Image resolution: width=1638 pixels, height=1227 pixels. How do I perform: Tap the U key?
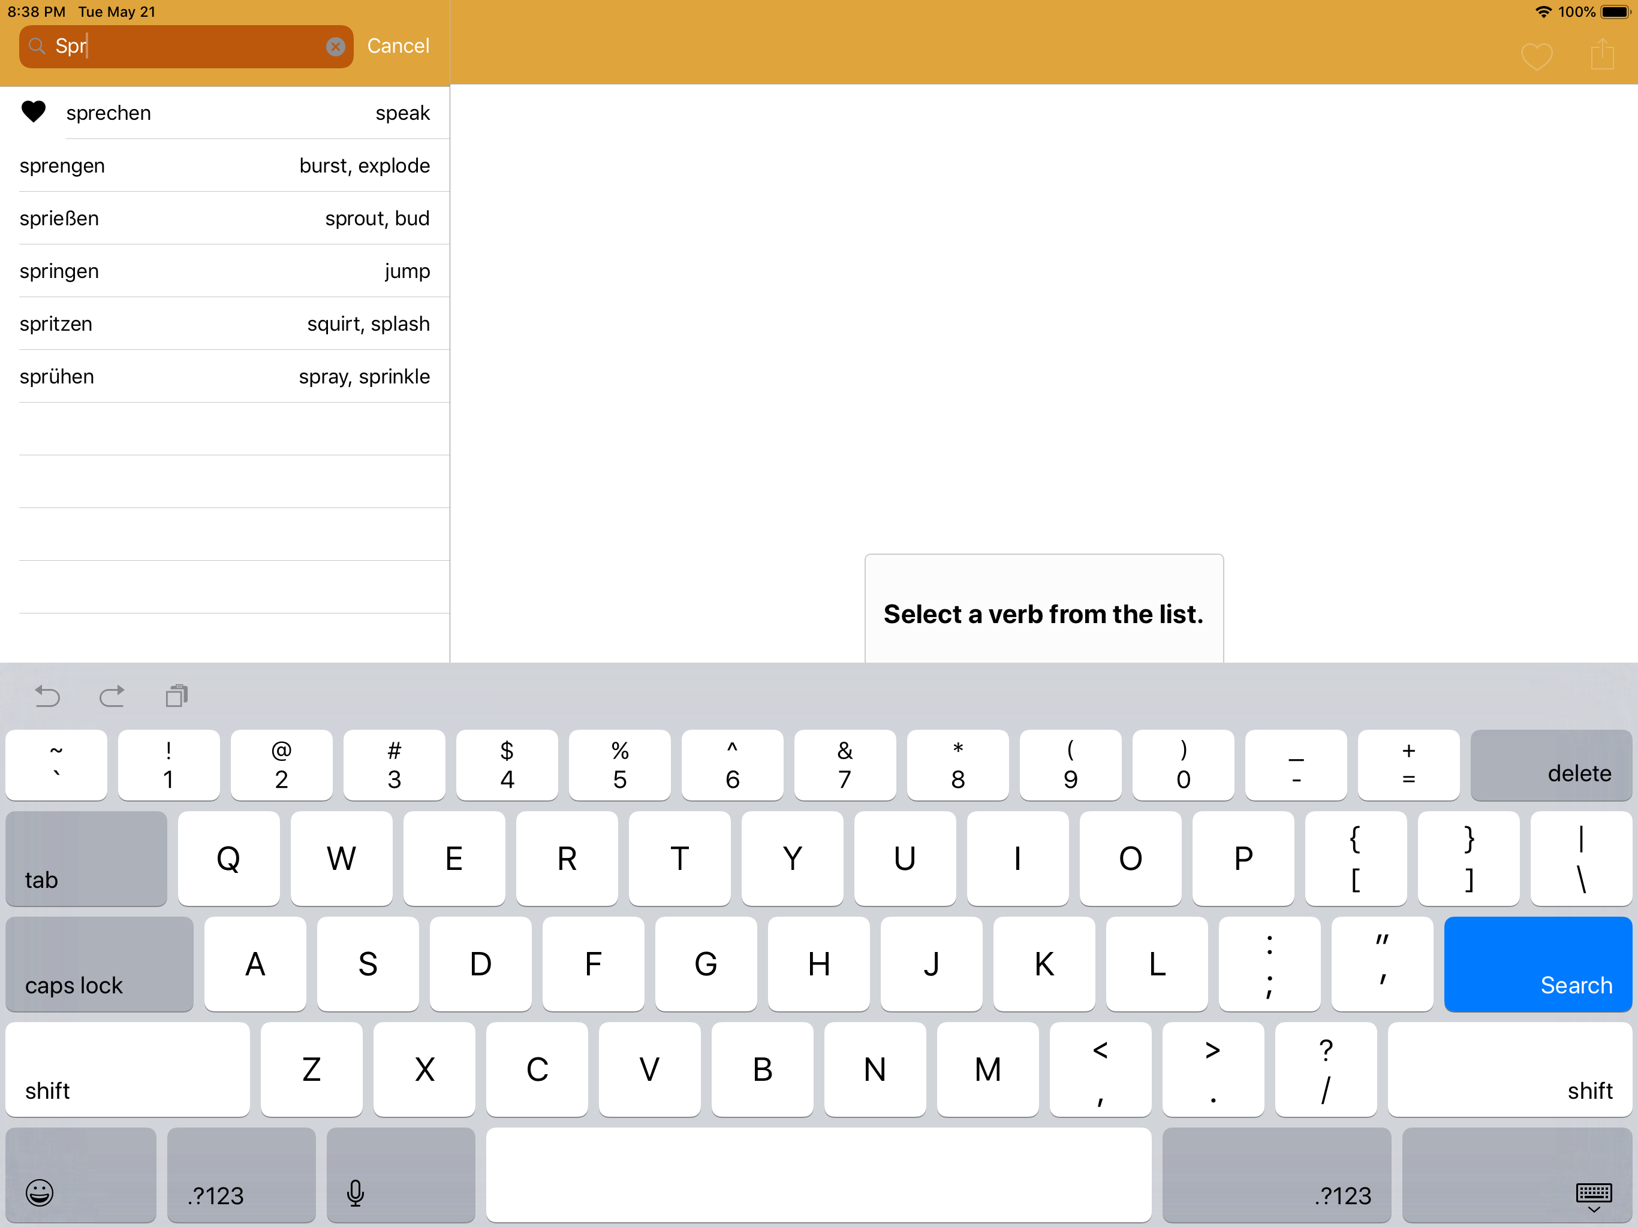[905, 859]
